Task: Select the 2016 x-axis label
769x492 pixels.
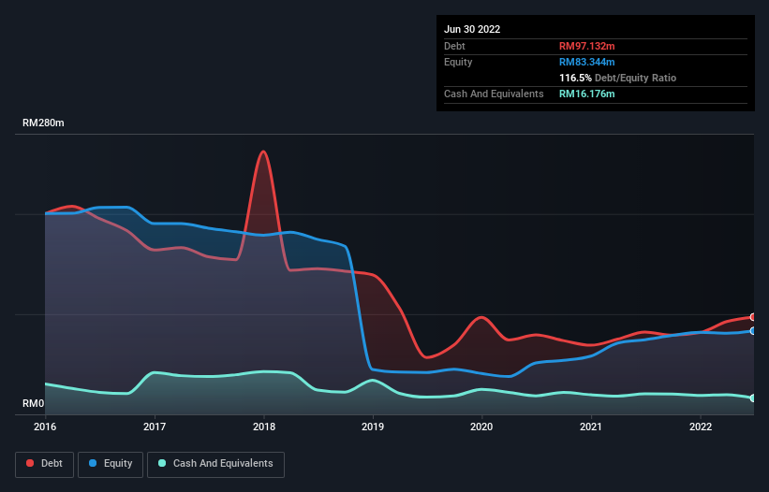Action: (x=45, y=427)
